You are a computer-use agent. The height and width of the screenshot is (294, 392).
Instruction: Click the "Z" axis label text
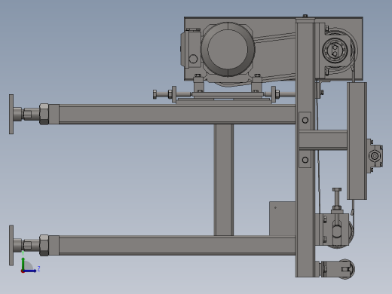[38, 269]
